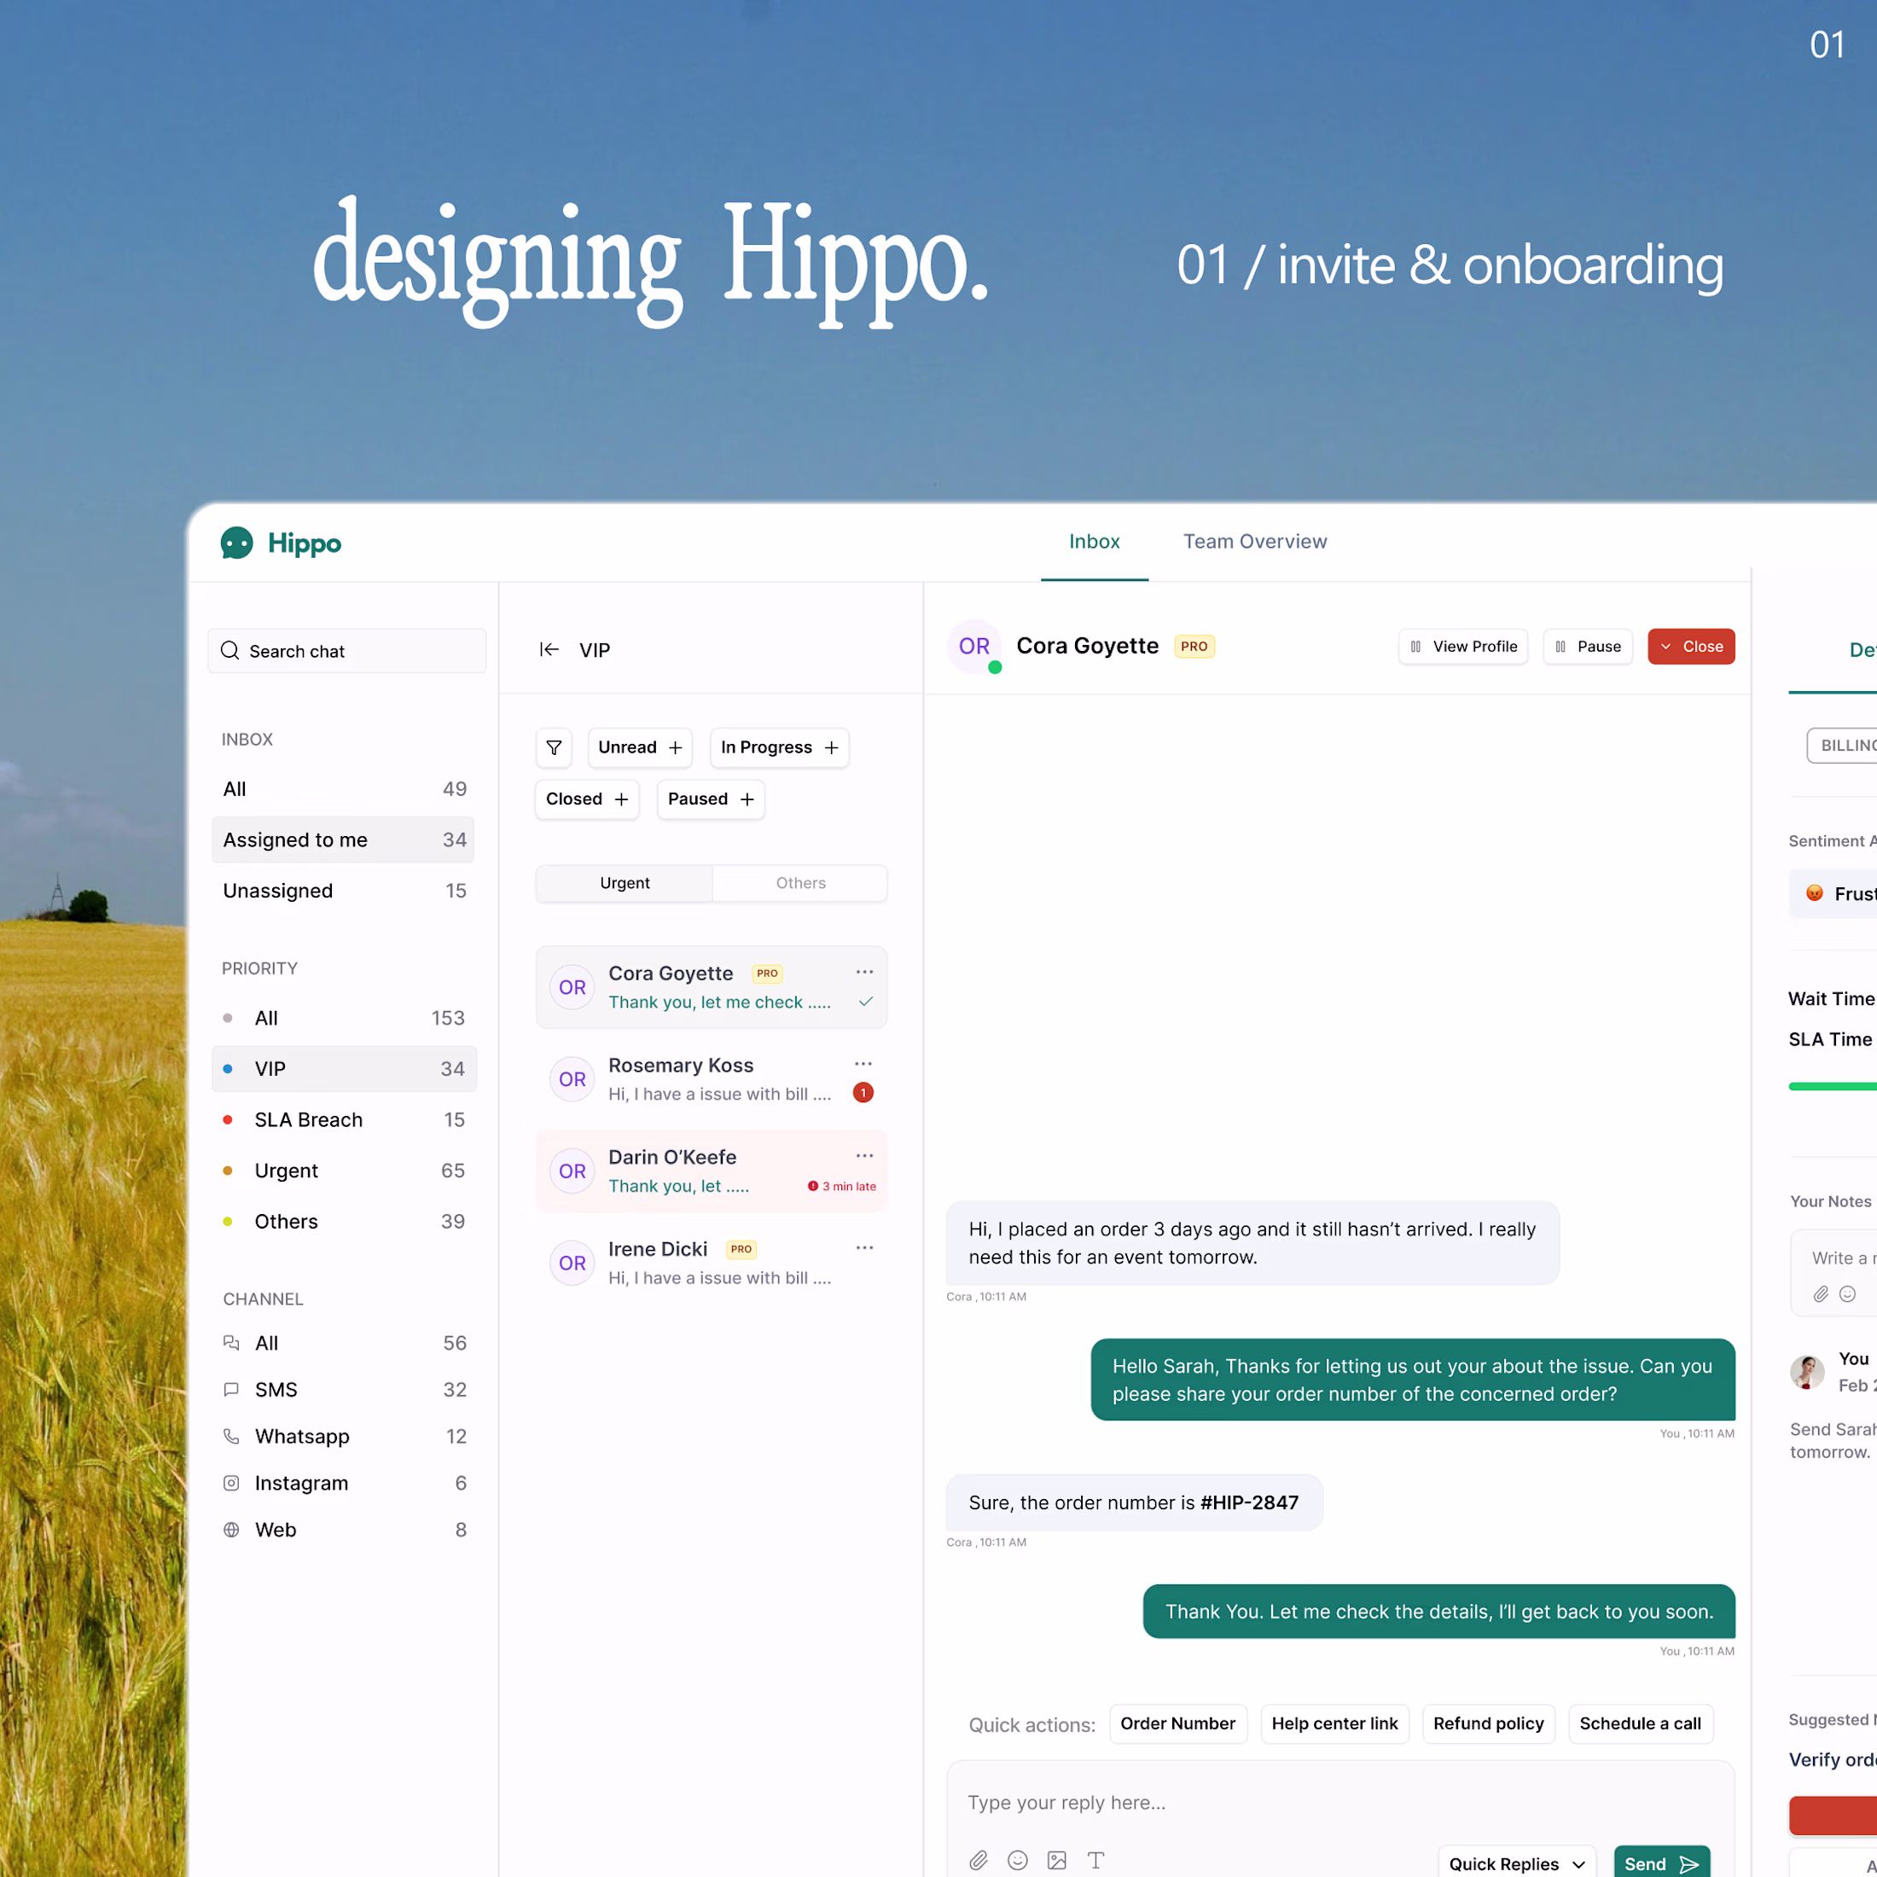Open text formatting icon in reply box
Screen dimensions: 1877x1877
(x=1095, y=1860)
